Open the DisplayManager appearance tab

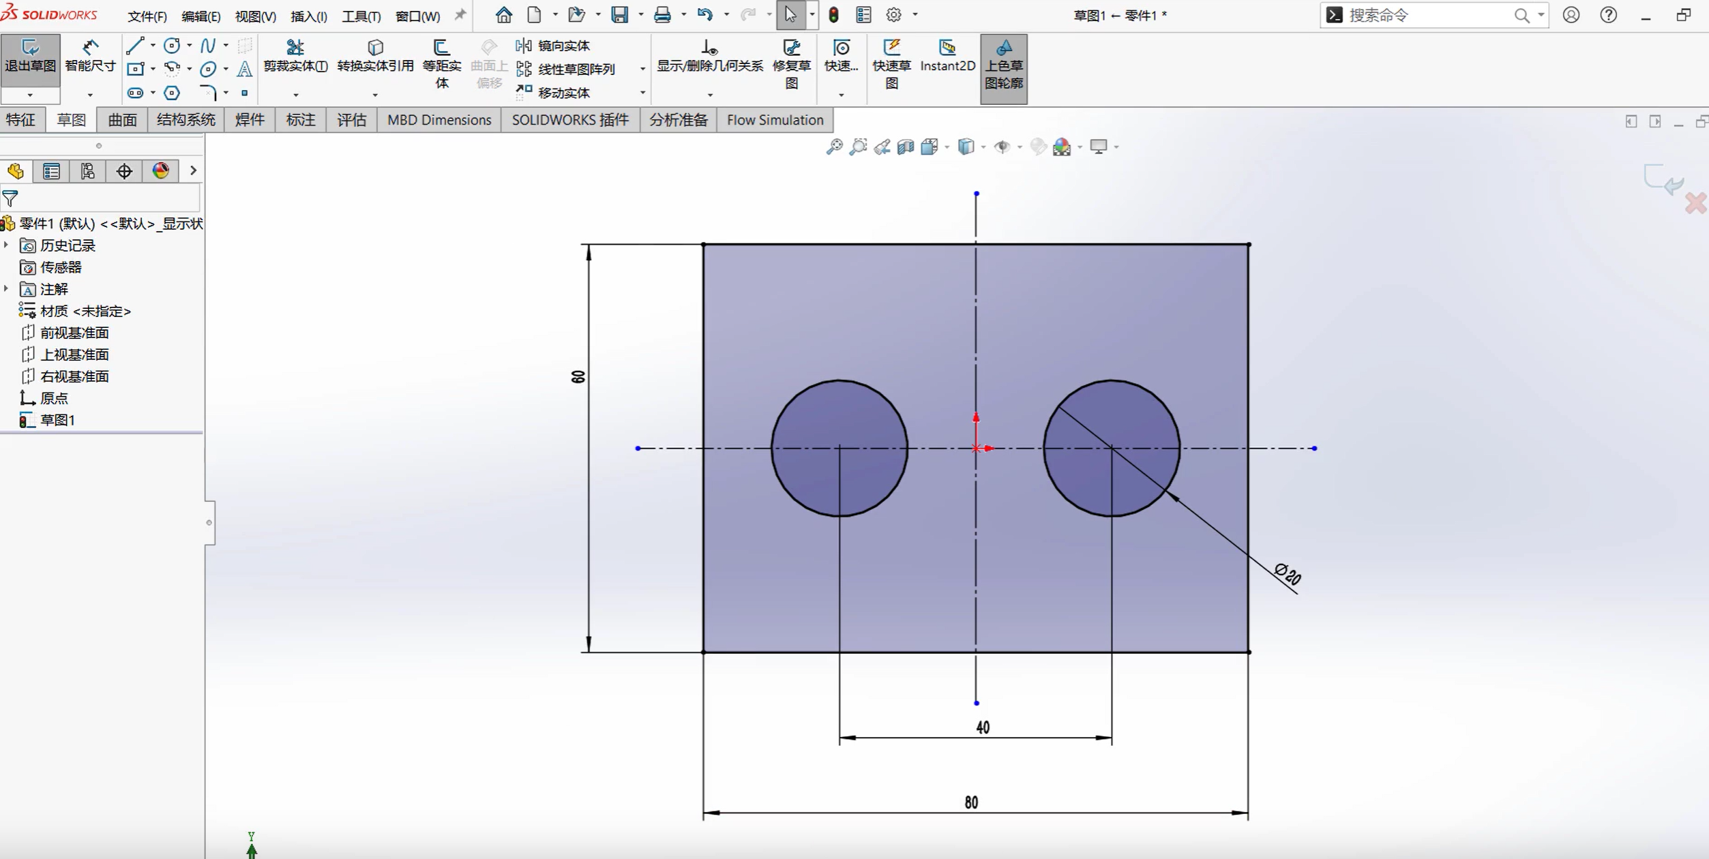click(x=160, y=171)
